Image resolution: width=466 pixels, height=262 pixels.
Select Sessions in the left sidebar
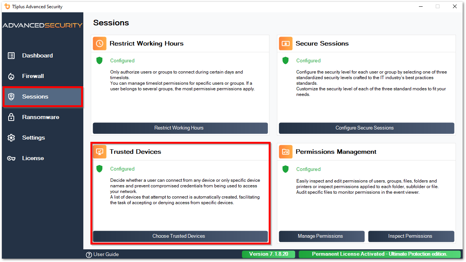35,97
